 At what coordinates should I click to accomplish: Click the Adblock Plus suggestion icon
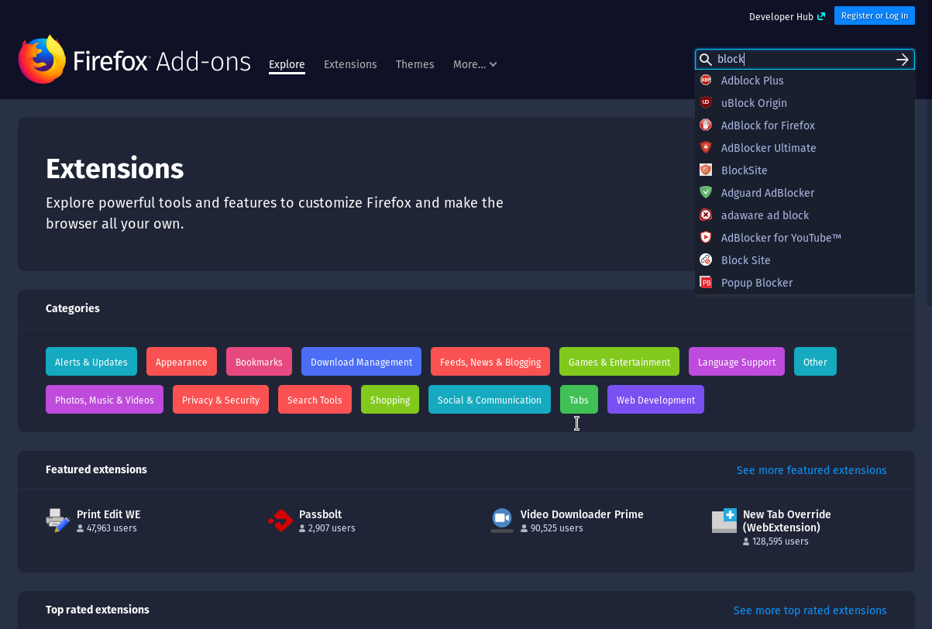pos(706,80)
